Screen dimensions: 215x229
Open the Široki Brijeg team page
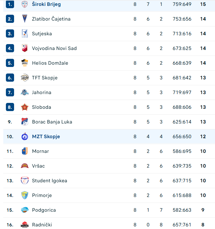click(46, 4)
